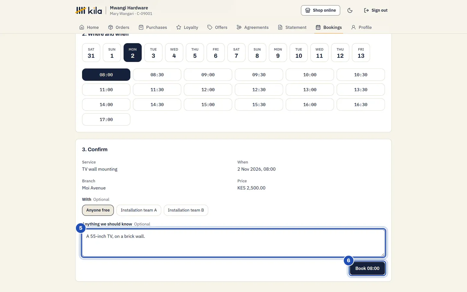
Task: Click the Book 08:00 button
Action: (367, 268)
